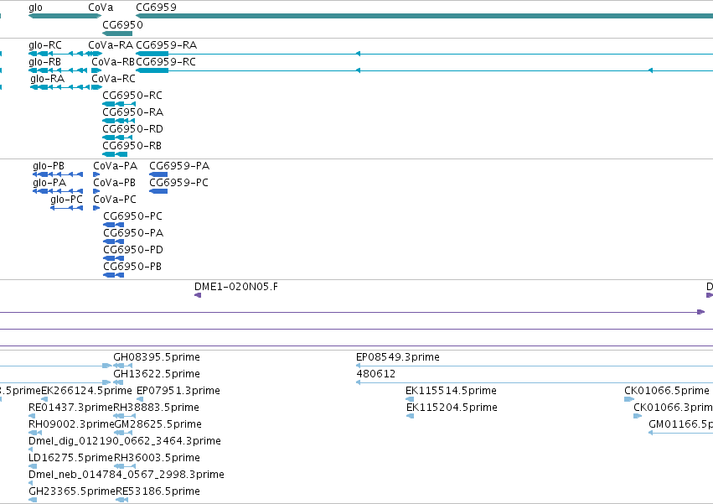Select the glo-RC transcript label
Screen dimensions: 713x504
tap(45, 45)
